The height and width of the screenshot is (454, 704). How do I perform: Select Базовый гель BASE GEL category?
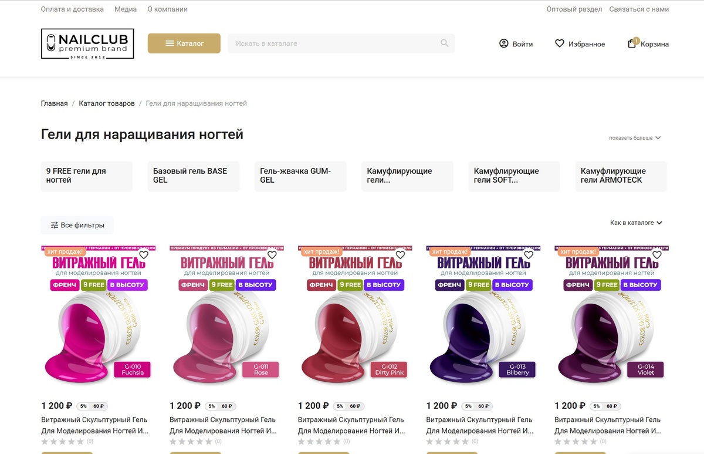tap(194, 176)
